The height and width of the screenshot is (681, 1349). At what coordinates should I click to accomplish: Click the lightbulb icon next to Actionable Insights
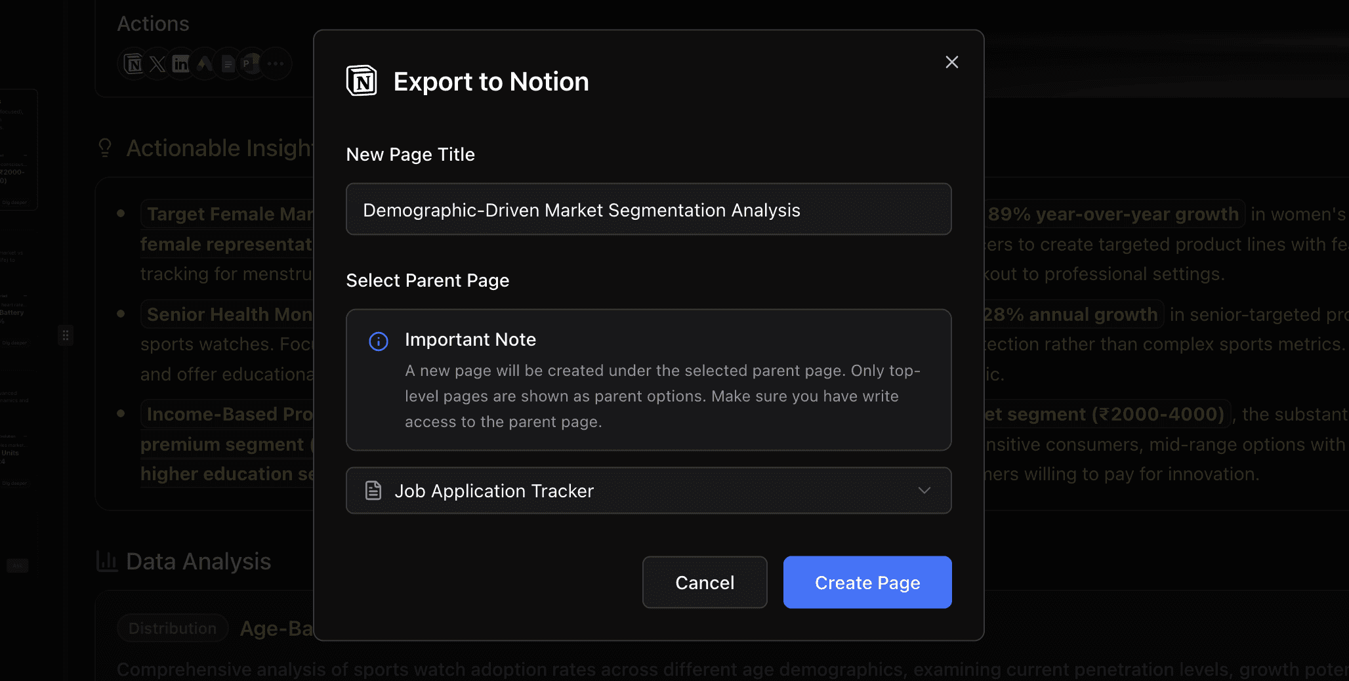coord(105,147)
